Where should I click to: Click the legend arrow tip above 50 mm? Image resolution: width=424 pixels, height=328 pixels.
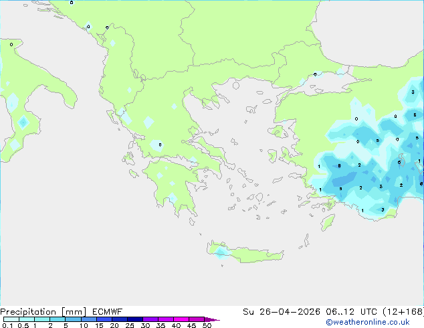coord(212,319)
